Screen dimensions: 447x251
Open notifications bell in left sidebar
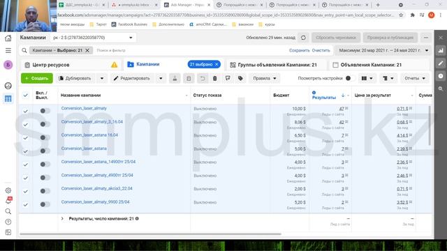8,201
